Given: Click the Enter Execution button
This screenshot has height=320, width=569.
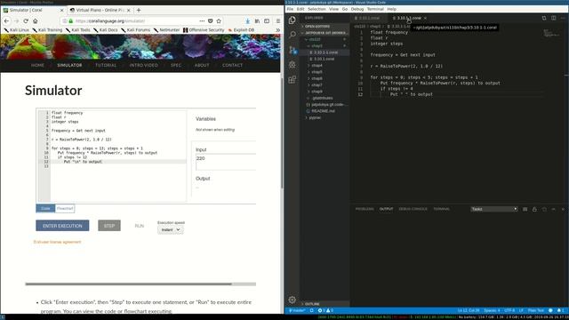Looking at the screenshot, I should click(x=62, y=226).
